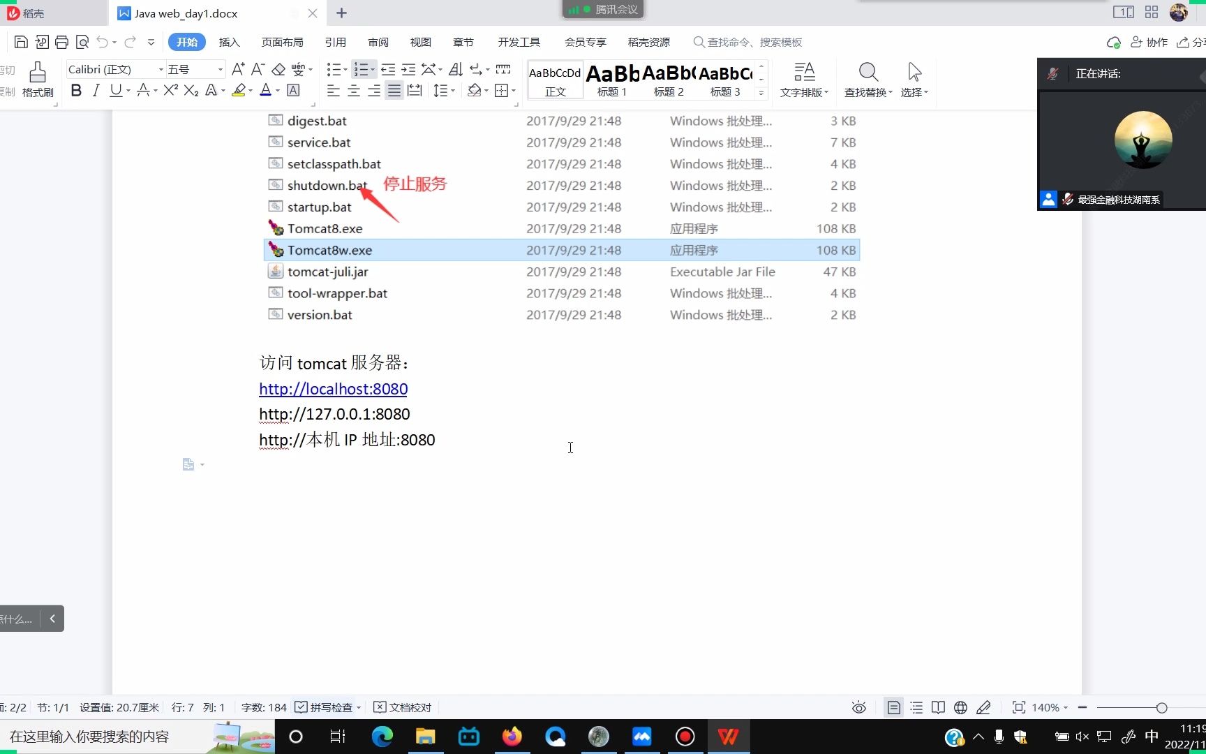Center align text
This screenshot has width=1206, height=754.
(x=354, y=91)
